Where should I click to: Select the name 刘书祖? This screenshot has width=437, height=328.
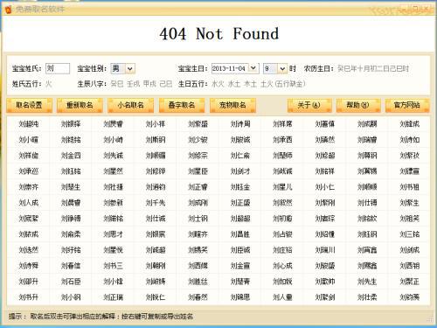pos(410,187)
